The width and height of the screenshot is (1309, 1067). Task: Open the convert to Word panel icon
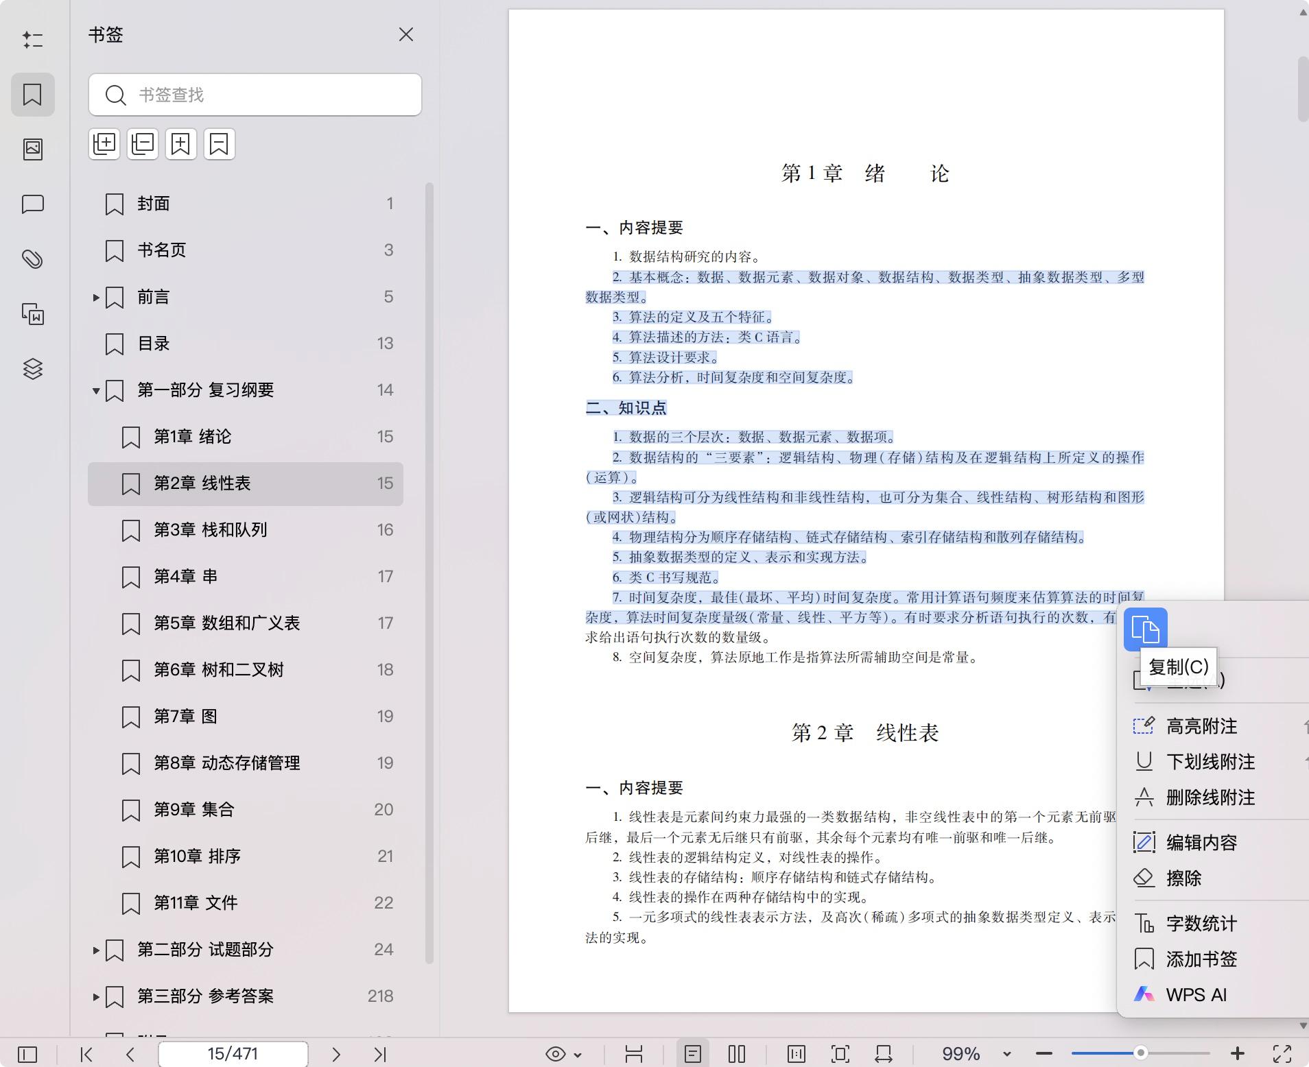tap(32, 314)
